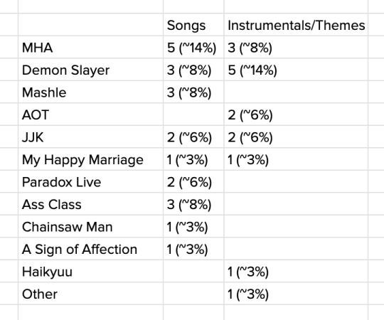Click Haikyuu instrumentals cell 1 (~3%)
384x320 pixels.
point(296,272)
